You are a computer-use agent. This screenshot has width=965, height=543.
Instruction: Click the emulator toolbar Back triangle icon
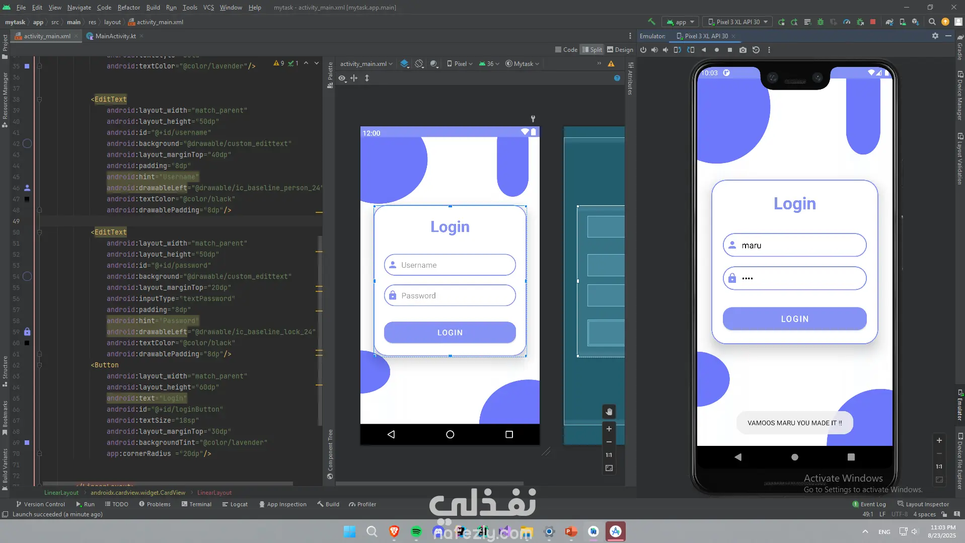pos(704,50)
